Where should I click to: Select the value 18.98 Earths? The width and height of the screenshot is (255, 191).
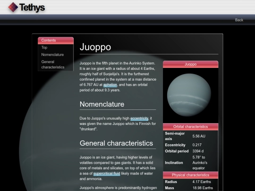point(203,188)
